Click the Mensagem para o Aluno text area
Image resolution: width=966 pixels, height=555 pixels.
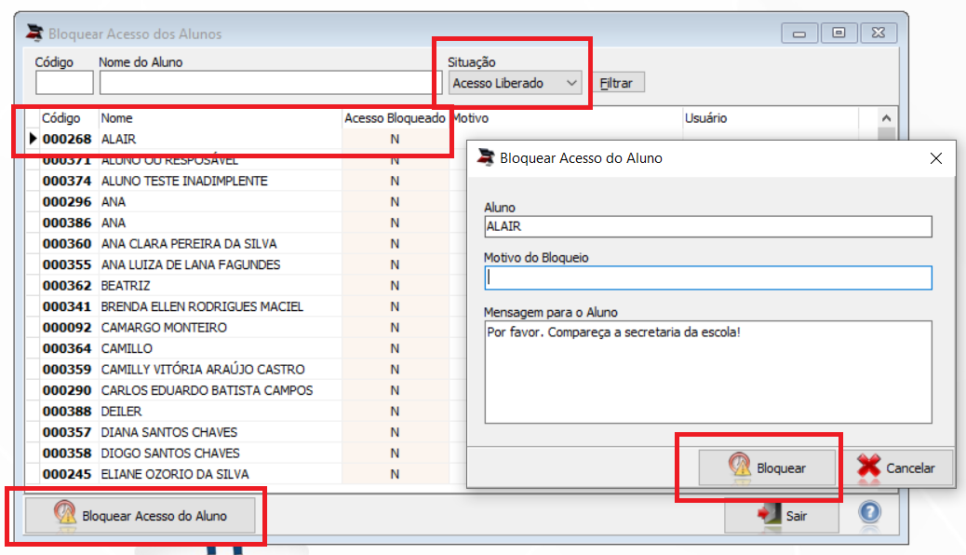[708, 372]
